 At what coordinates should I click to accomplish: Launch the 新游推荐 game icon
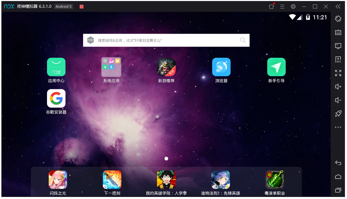pos(166,67)
